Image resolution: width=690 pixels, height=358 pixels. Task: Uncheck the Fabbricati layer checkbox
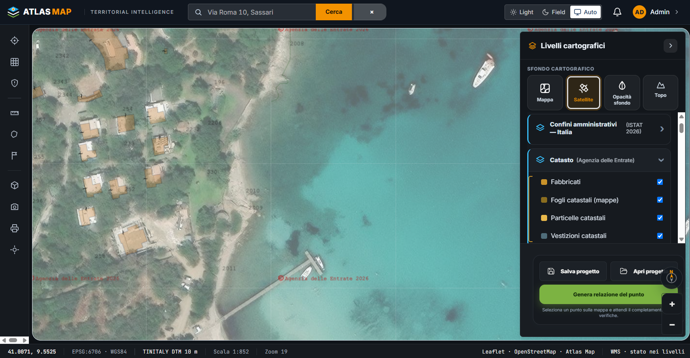pos(660,182)
